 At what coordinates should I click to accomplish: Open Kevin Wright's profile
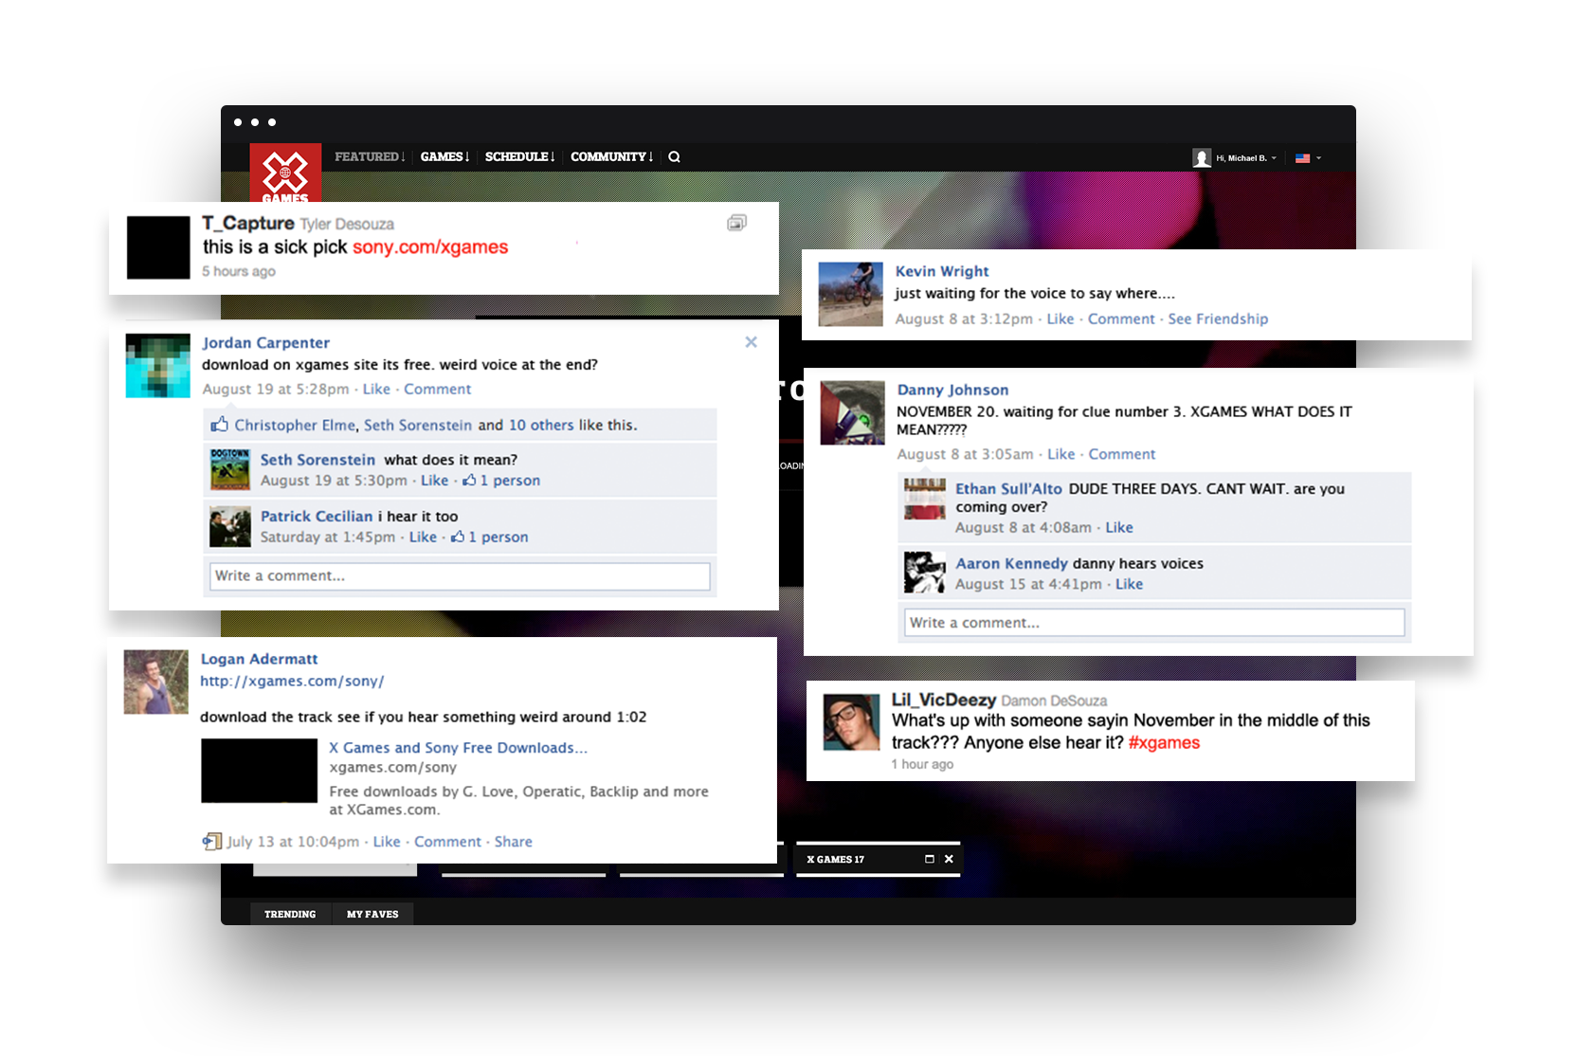(x=942, y=271)
